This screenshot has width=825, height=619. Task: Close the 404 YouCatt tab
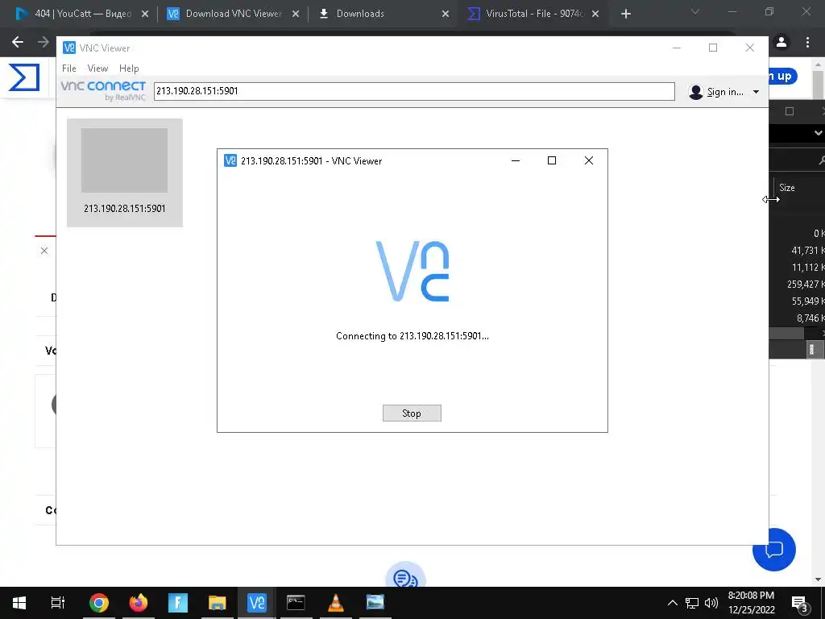pos(145,15)
